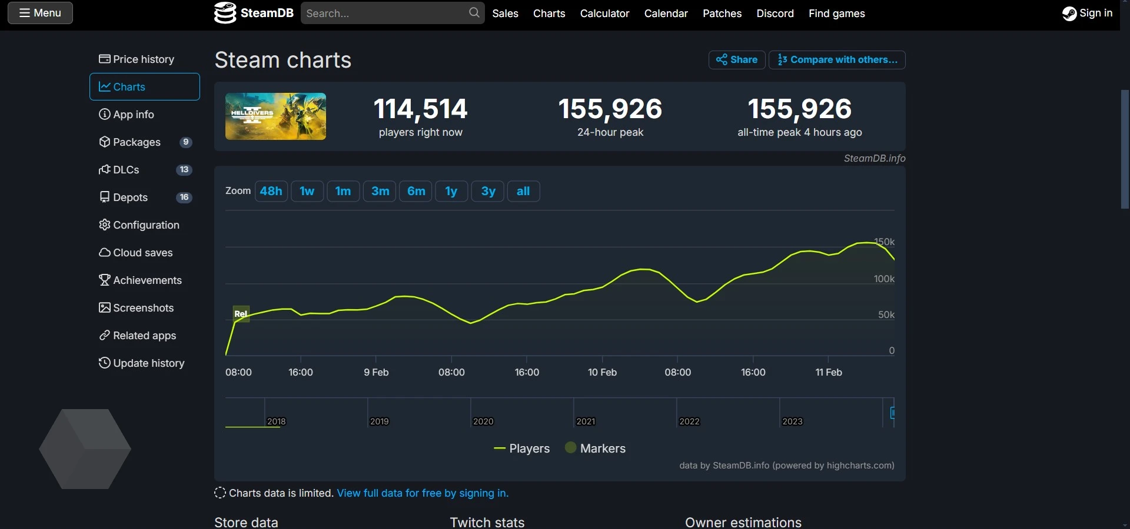Open Charts in top navigation

[549, 13]
